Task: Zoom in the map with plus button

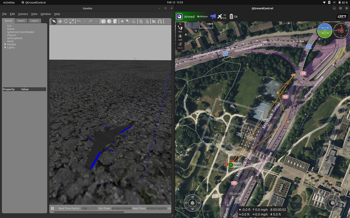Action: pyautogui.click(x=188, y=26)
